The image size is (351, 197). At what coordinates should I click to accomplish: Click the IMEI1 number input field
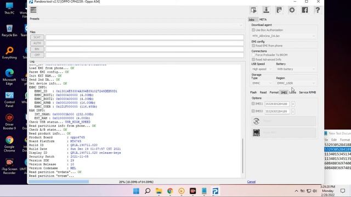277,104
